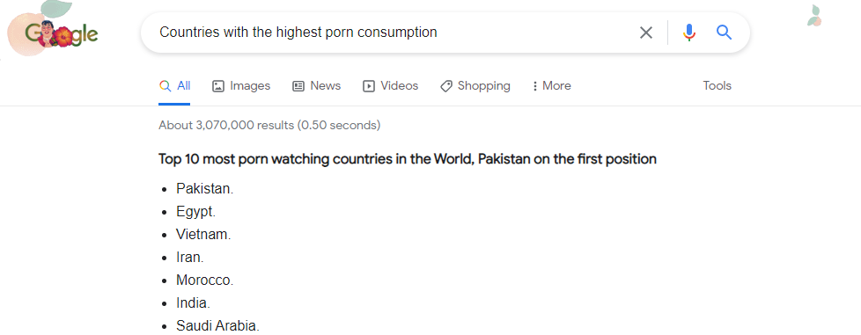Select the News tab icon

click(298, 86)
